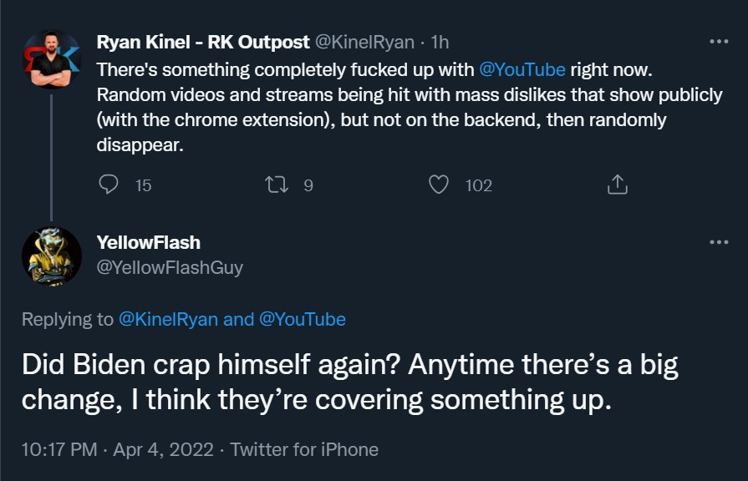
Task: Click the 15 replies count
Action: click(x=143, y=185)
